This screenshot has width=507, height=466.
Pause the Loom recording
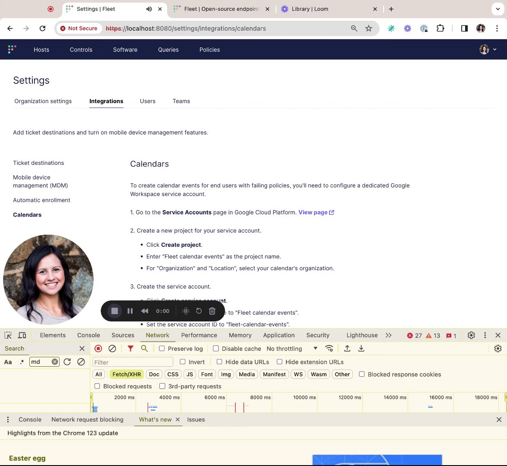(130, 311)
